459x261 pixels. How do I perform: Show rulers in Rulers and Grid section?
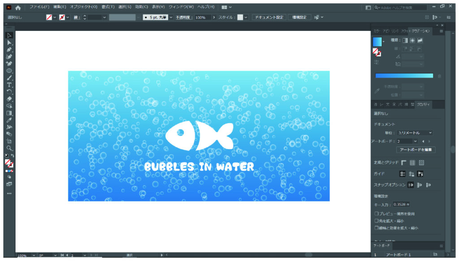click(x=404, y=163)
